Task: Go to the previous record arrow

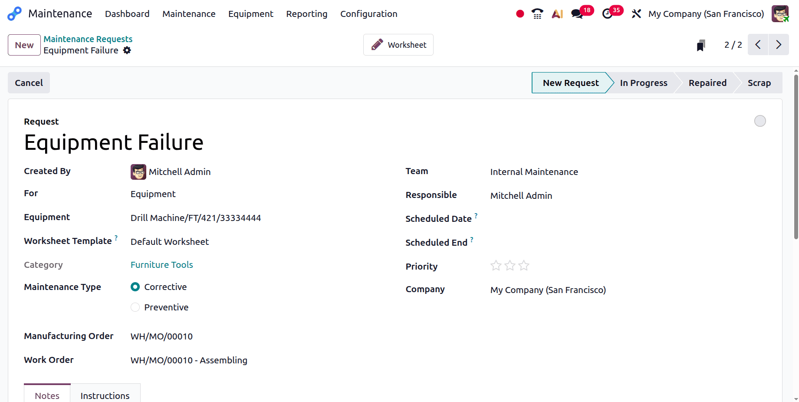Action: 758,45
